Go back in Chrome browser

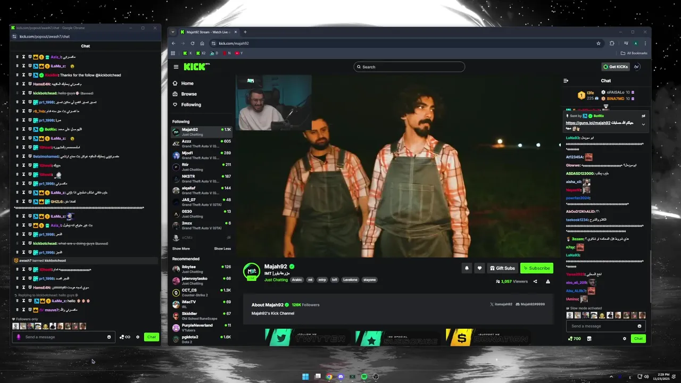pyautogui.click(x=173, y=43)
